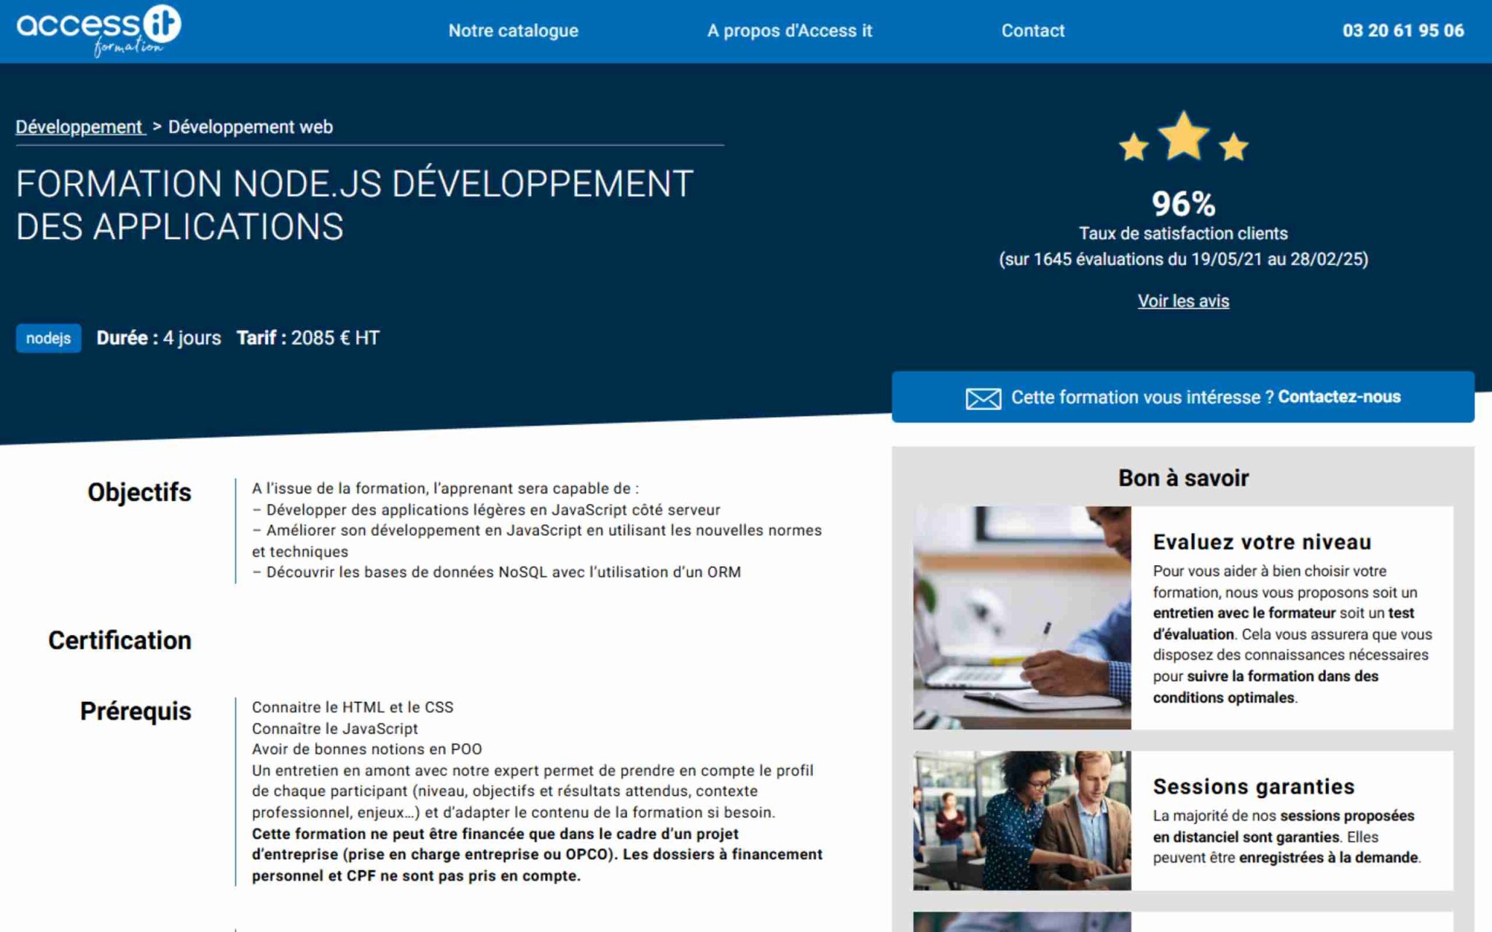Click the Sessions garanties card image
This screenshot has height=932, width=1492.
1022,821
